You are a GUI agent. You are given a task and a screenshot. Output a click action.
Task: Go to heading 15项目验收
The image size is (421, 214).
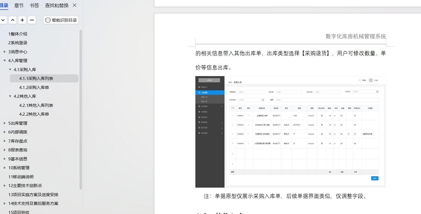click(19, 212)
